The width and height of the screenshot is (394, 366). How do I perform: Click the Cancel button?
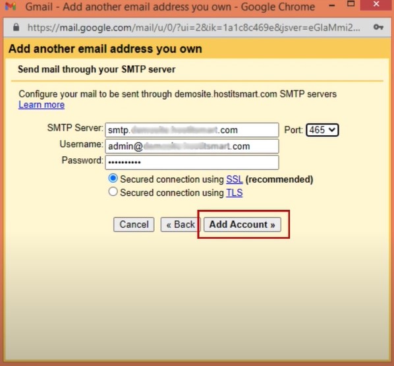coord(134,224)
